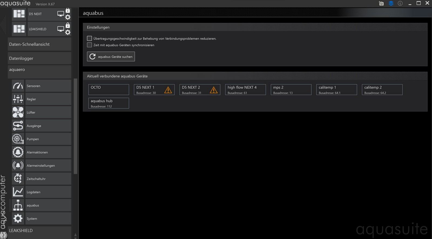This screenshot has height=239, width=432.
Task: Click the D5 NEXT desktop monitor icon
Action: (x=61, y=14)
